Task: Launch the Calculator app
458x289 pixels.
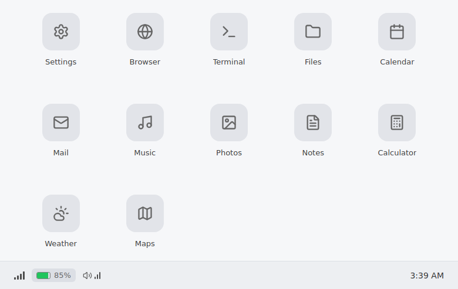Action: point(397,123)
